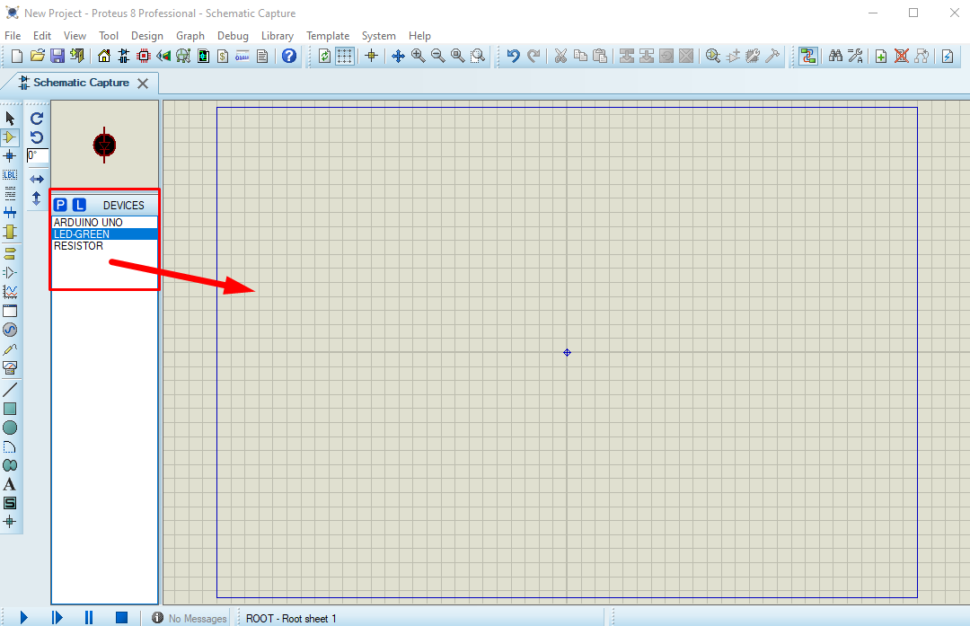Open the Graph menu

(190, 36)
